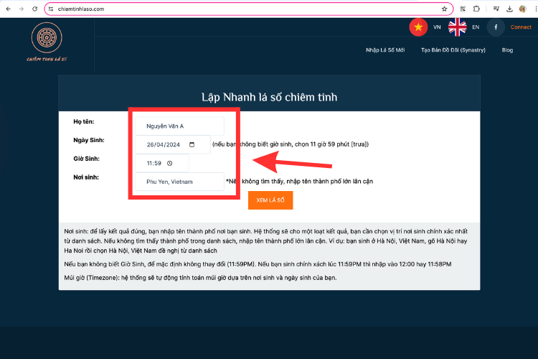Open calendar picker in Ngày Sinh field
538x359 pixels.
192,144
